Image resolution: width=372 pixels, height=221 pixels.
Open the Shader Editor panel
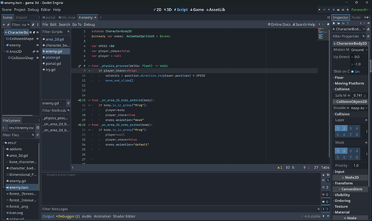click(x=124, y=216)
